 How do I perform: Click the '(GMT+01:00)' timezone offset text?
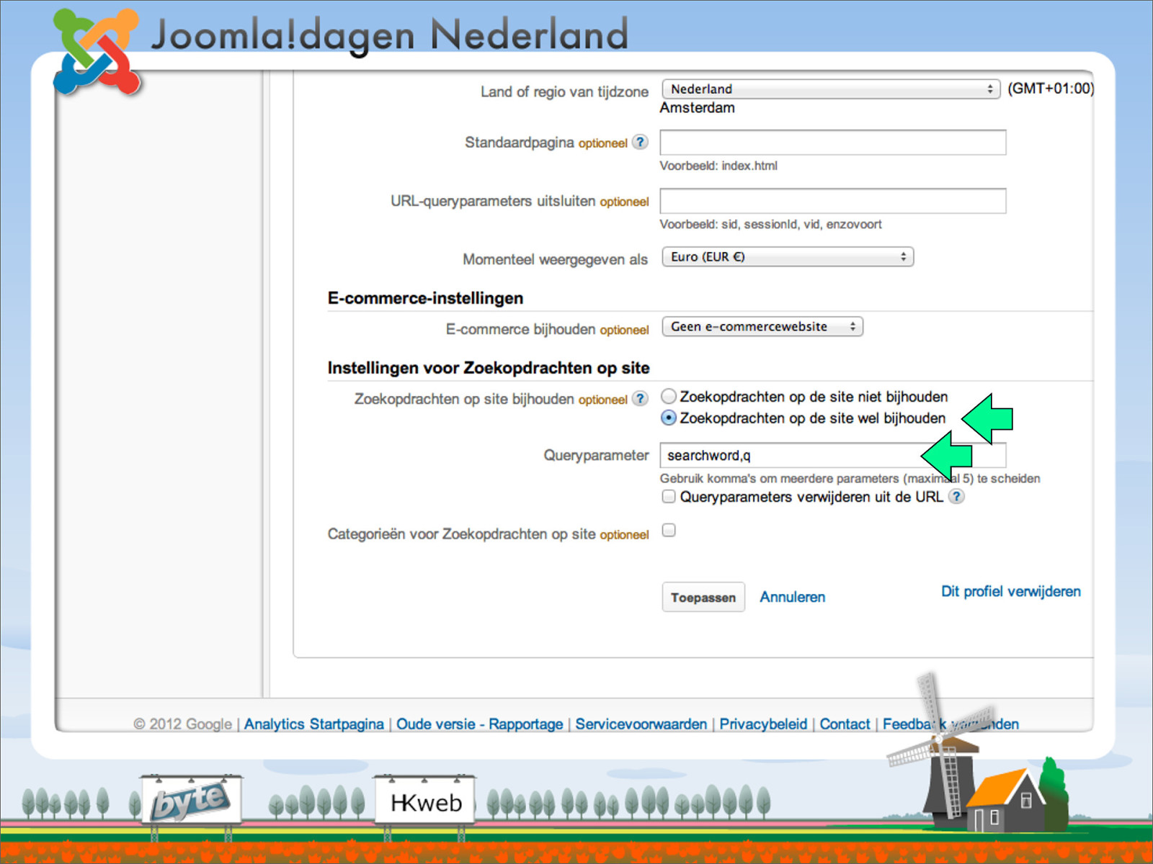pos(1051,89)
